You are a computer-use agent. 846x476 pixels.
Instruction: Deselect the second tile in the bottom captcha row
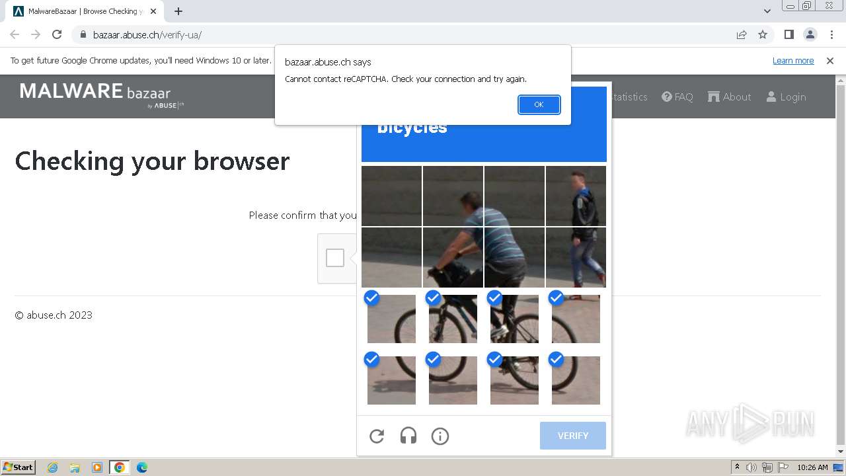point(453,380)
